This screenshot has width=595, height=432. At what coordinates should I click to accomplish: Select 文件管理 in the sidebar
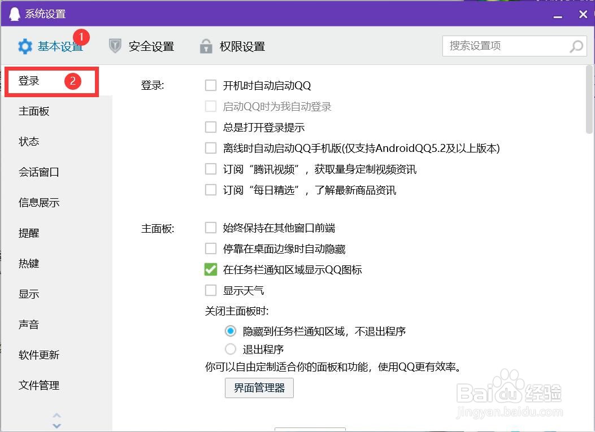tap(39, 386)
